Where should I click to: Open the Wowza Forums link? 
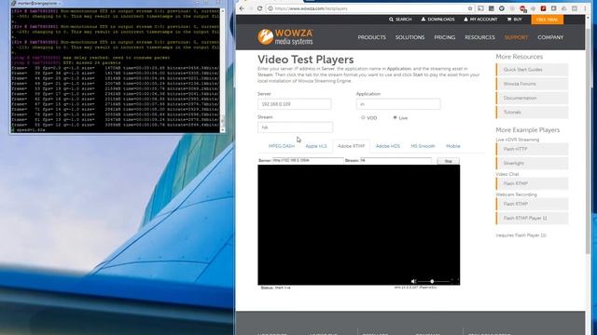pyautogui.click(x=533, y=84)
